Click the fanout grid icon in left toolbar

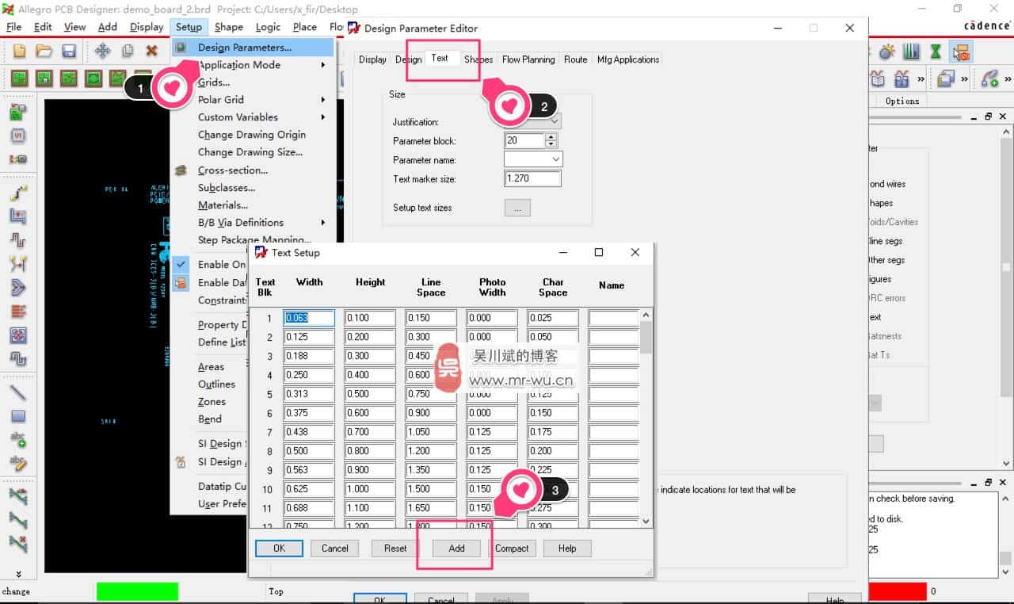[x=17, y=335]
